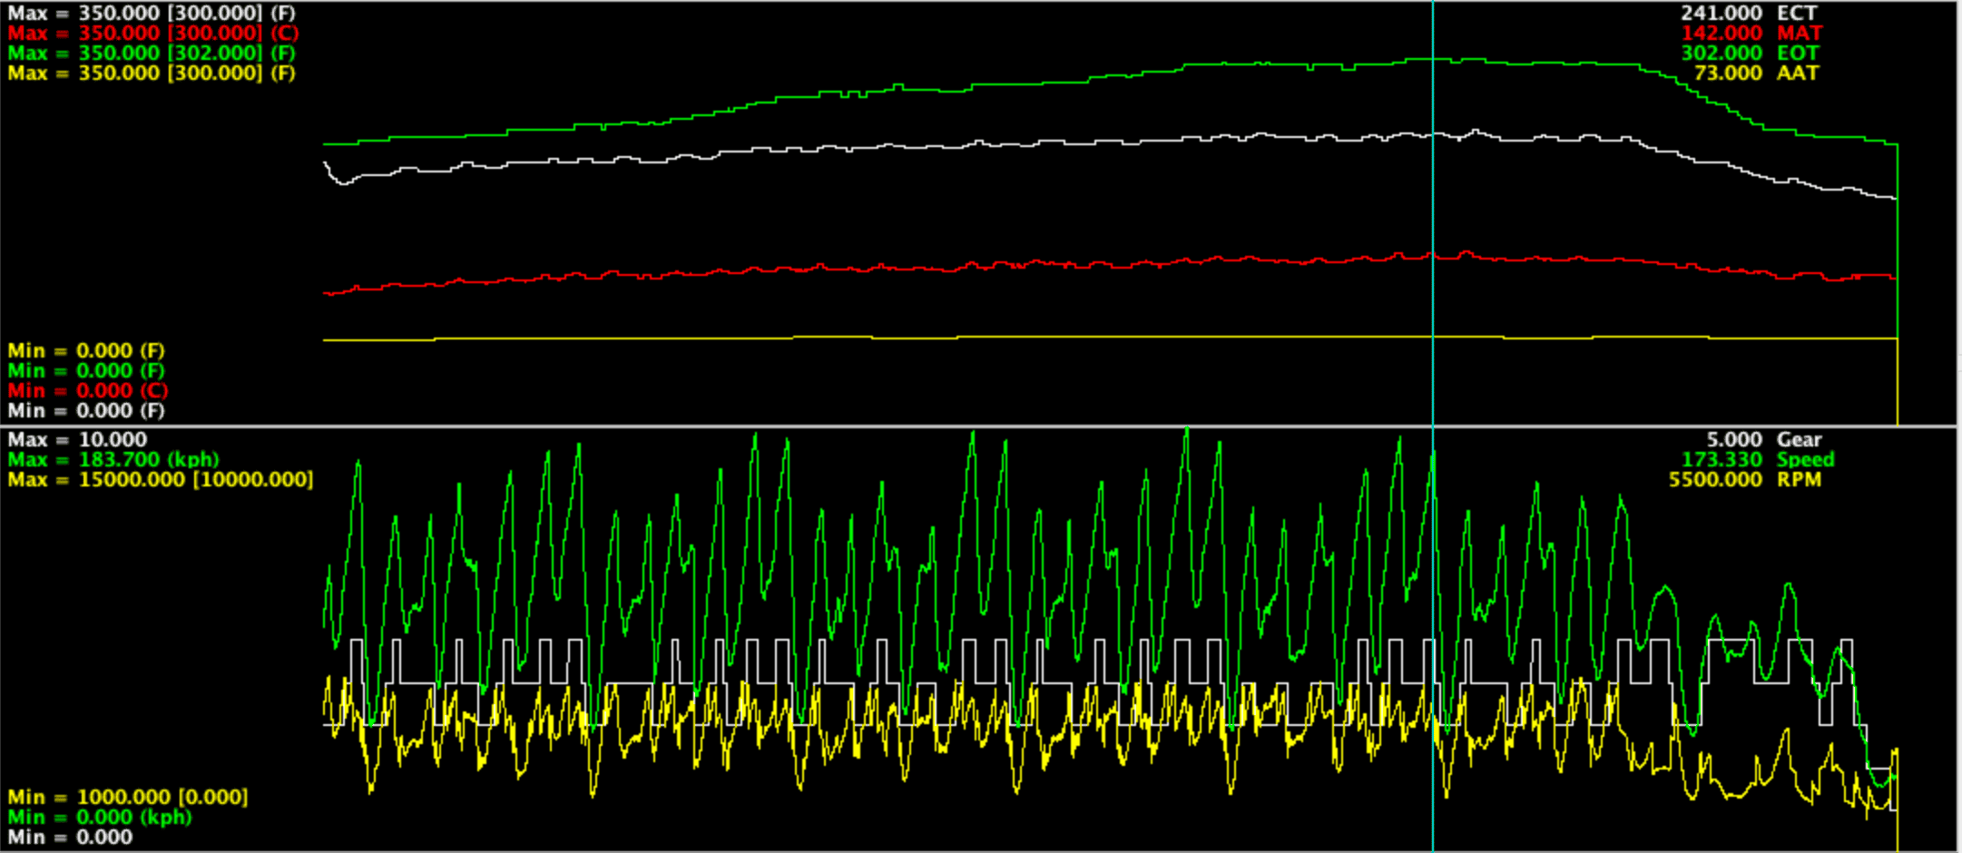Click the Max = 10.000 gear scale label

point(77,439)
